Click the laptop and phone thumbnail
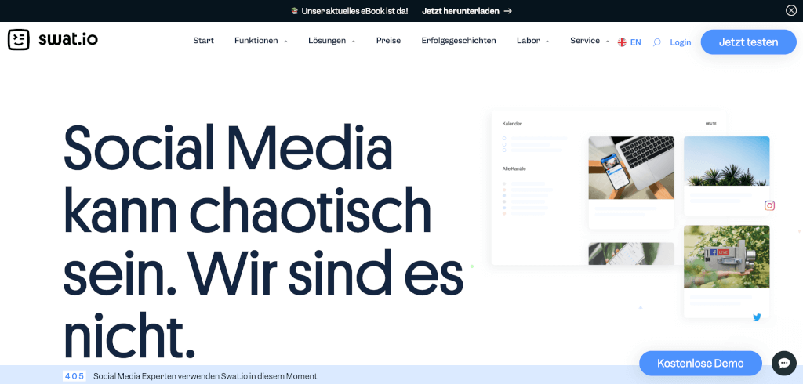 pos(631,168)
